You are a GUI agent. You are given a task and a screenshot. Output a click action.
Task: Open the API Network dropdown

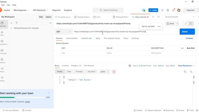pyautogui.click(x=41, y=10)
